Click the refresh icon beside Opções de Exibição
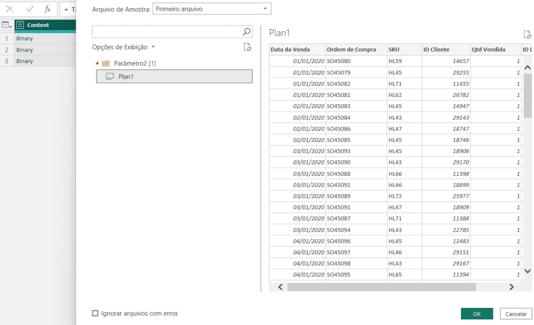The image size is (534, 325). [x=248, y=47]
